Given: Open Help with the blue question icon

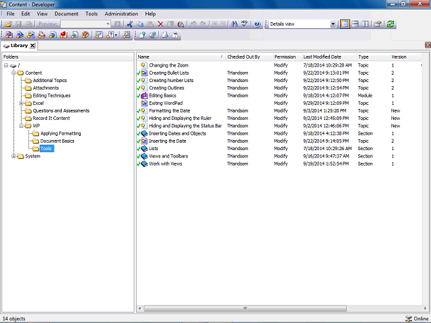Looking at the screenshot, I should [257, 24].
